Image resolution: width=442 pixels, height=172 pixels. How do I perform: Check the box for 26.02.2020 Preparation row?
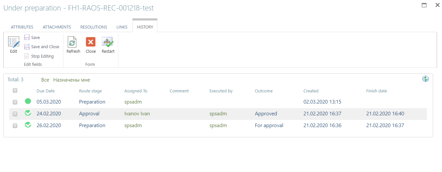(15, 126)
